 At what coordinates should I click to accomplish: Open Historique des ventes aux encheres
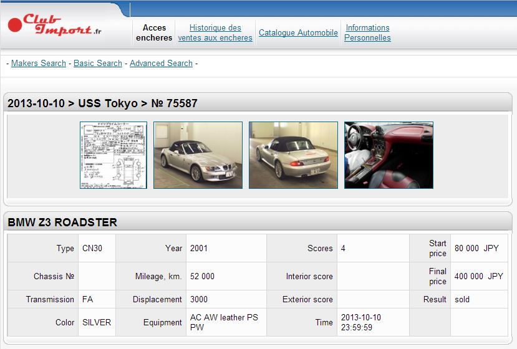tap(215, 32)
